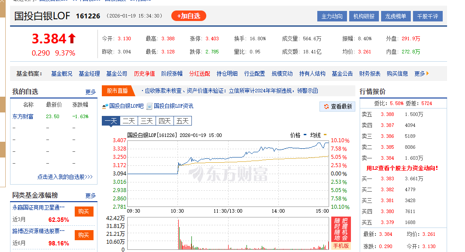465x252 pixels.
Task: Open 持有人结构 link
Action: coord(312,73)
